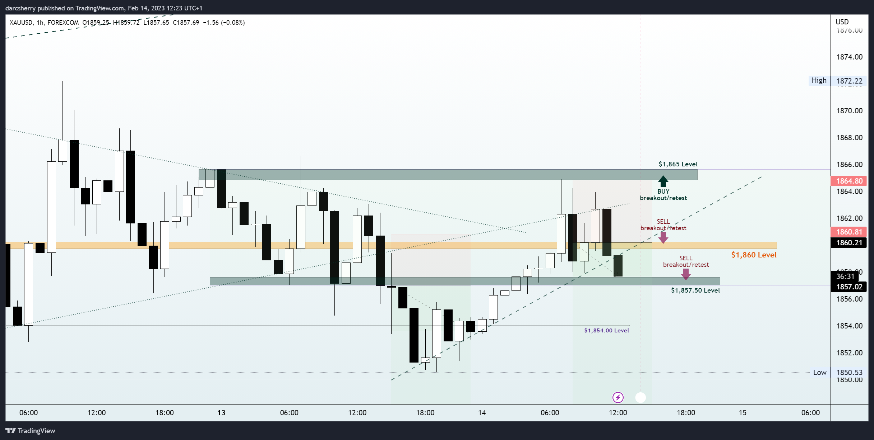Click the grey-green $1,857.50 support zone band
Image resolution: width=874 pixels, height=440 pixels.
click(465, 281)
